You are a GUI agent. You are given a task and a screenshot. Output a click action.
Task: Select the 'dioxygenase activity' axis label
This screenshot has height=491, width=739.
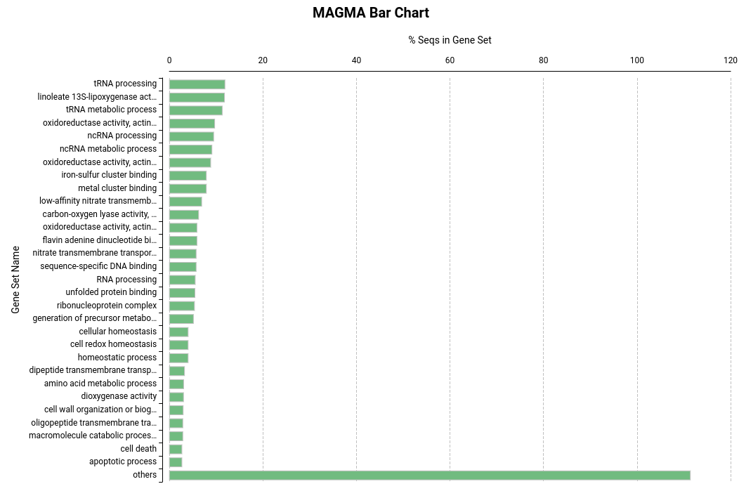click(119, 396)
